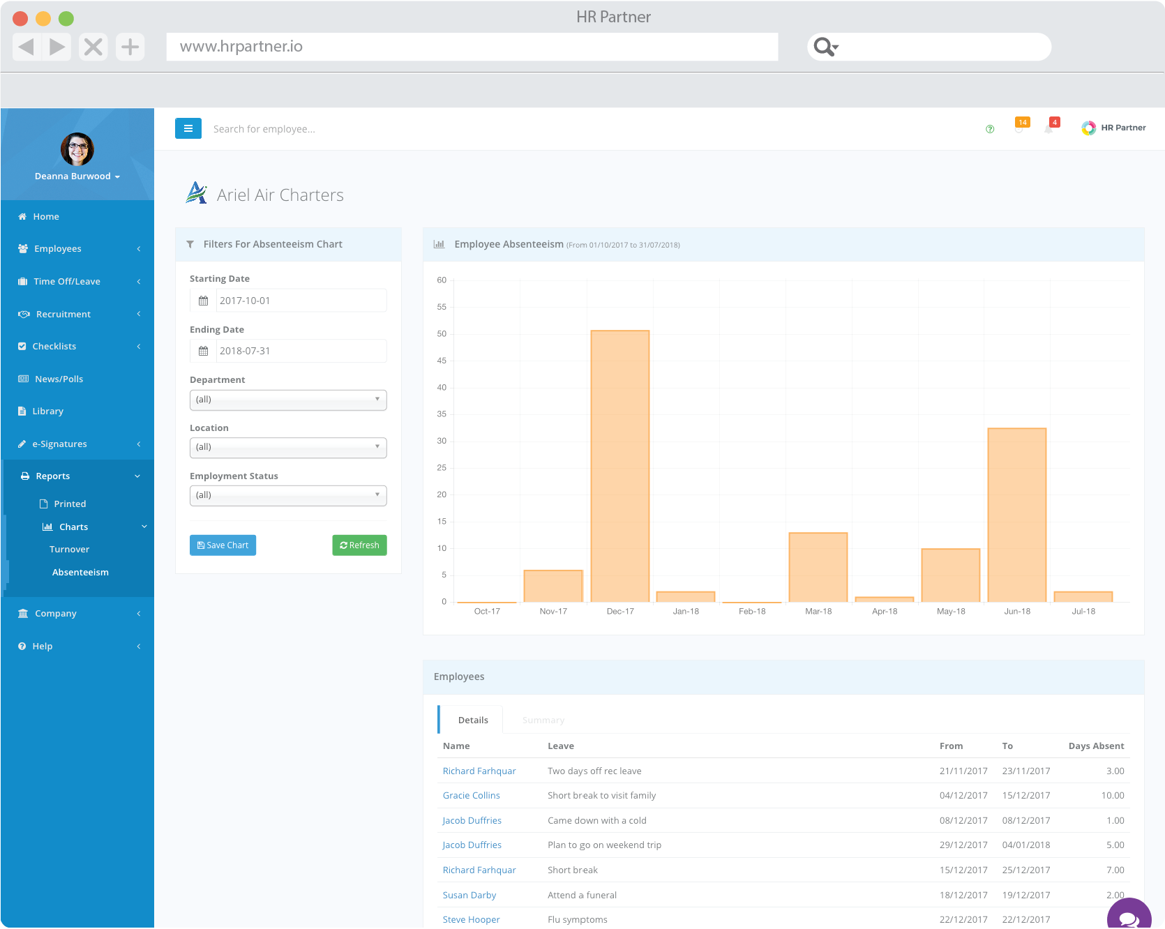Click the Save Chart button
Viewport: 1165px width, 929px height.
coord(223,545)
